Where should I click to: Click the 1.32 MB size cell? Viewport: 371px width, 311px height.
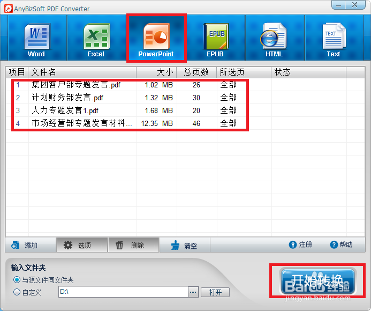click(159, 98)
